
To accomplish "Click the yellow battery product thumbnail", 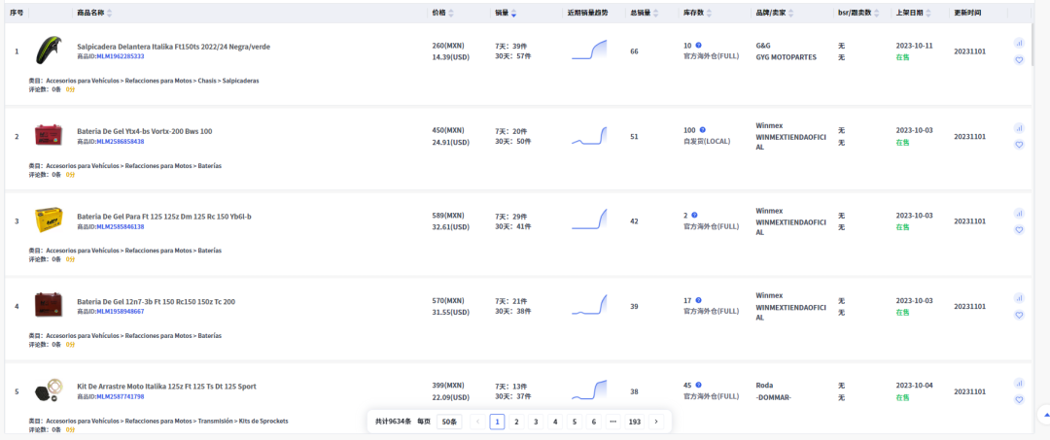I will [49, 220].
